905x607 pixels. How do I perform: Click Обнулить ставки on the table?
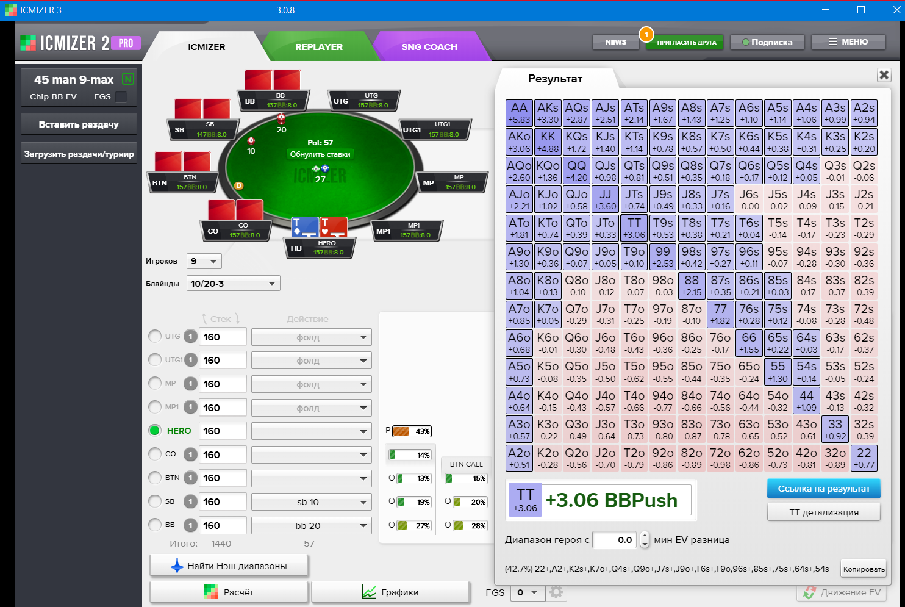[320, 154]
